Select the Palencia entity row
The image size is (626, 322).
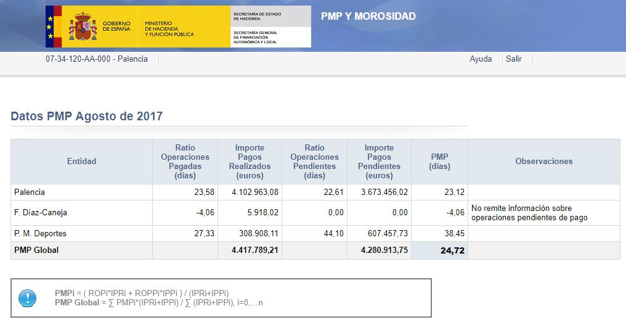(30, 192)
